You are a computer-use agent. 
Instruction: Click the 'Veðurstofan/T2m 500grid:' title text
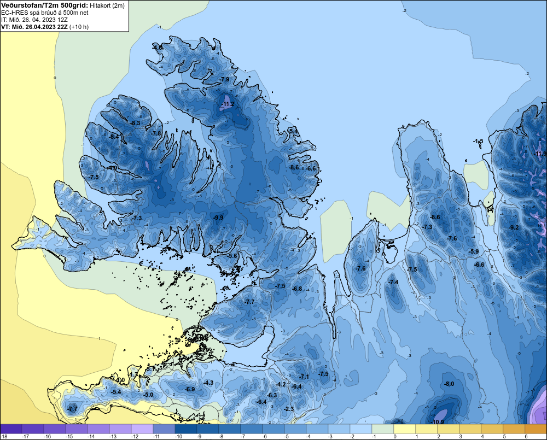tap(45, 5)
